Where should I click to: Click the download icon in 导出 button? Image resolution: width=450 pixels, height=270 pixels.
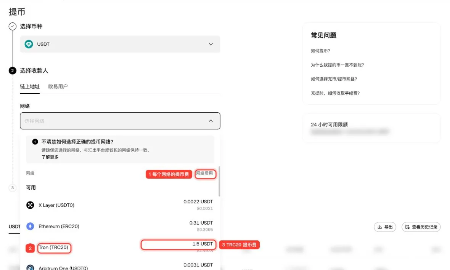tap(380, 227)
